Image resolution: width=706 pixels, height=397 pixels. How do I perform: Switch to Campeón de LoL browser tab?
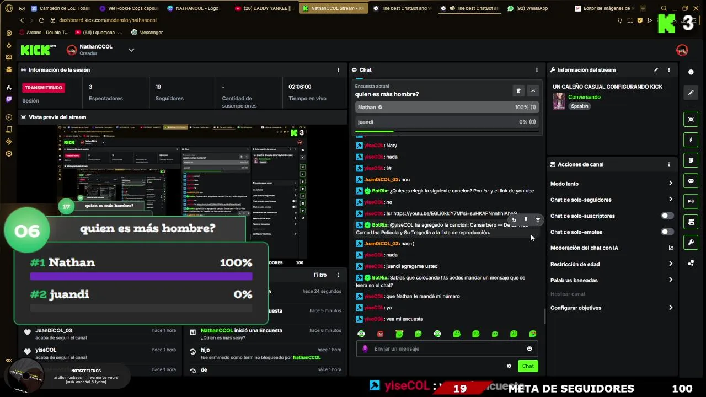(61, 8)
